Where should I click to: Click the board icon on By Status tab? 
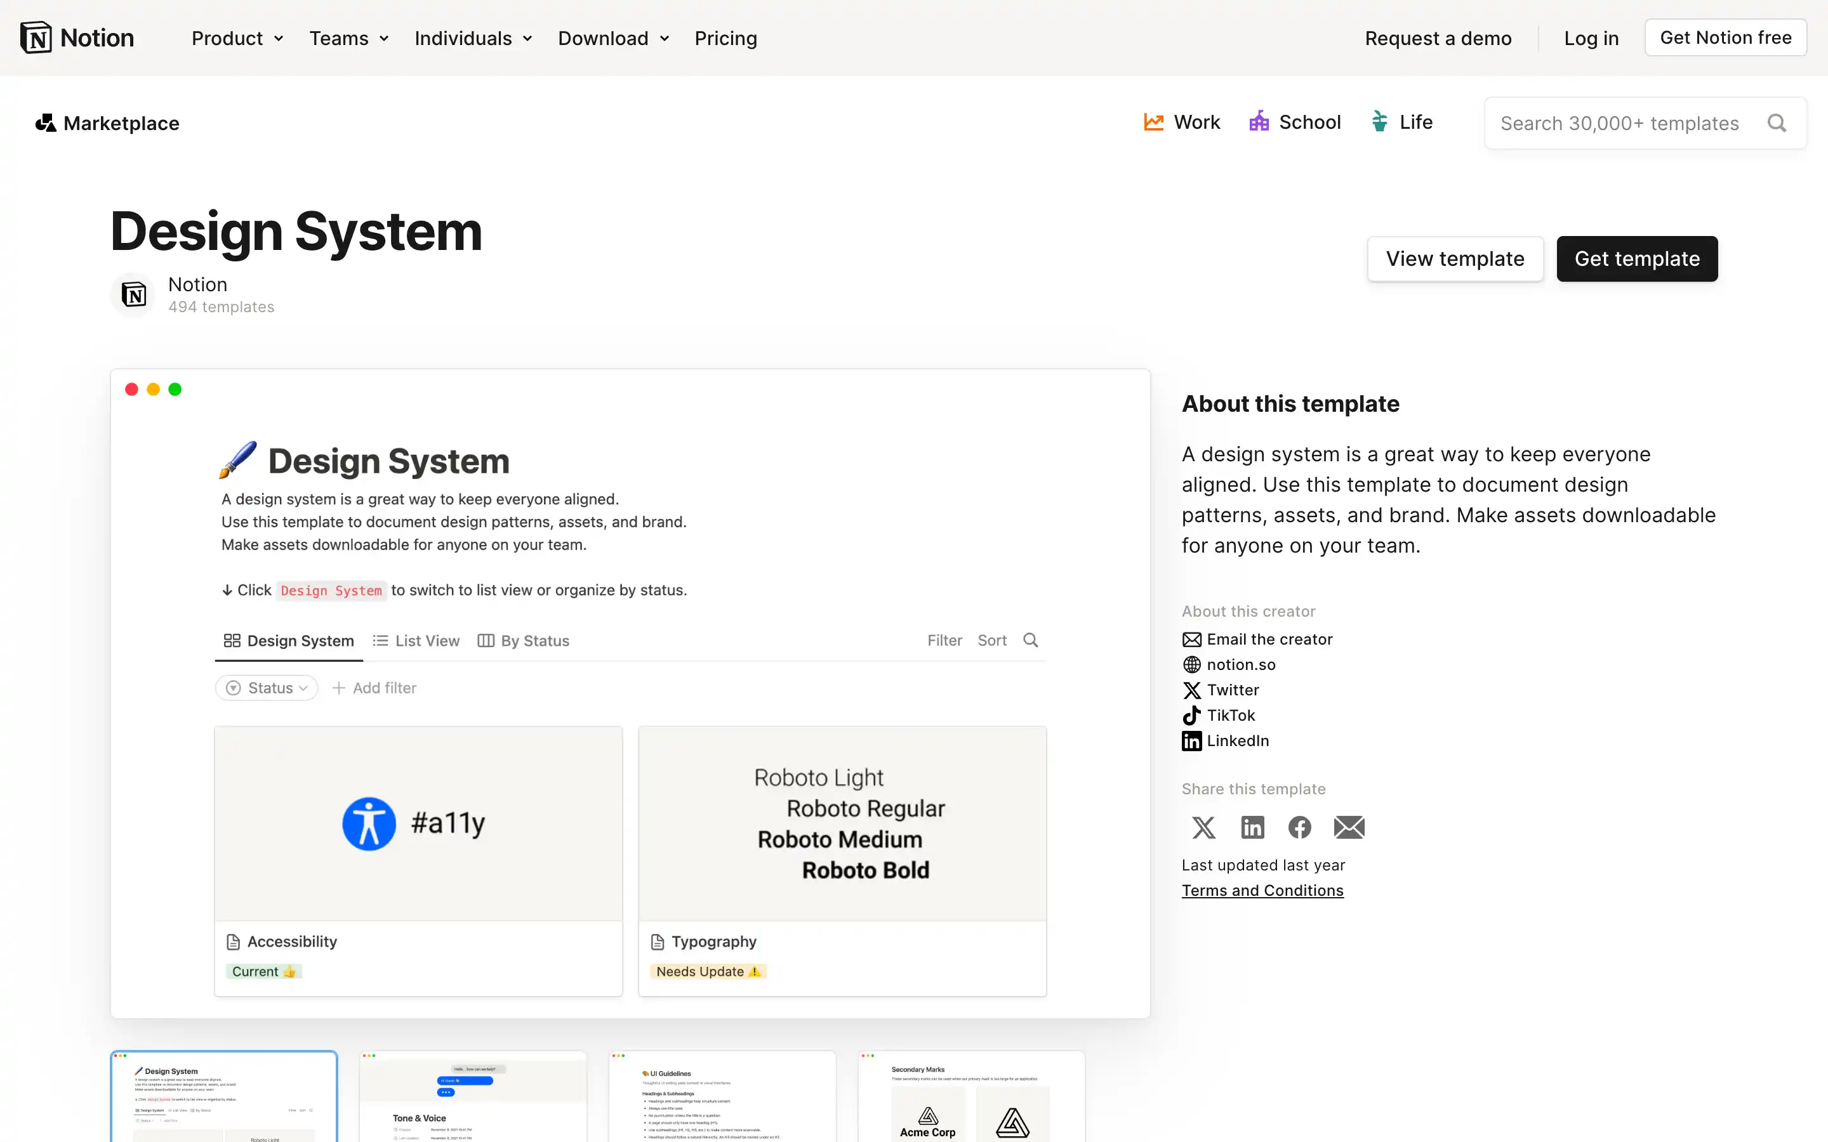pyautogui.click(x=486, y=641)
